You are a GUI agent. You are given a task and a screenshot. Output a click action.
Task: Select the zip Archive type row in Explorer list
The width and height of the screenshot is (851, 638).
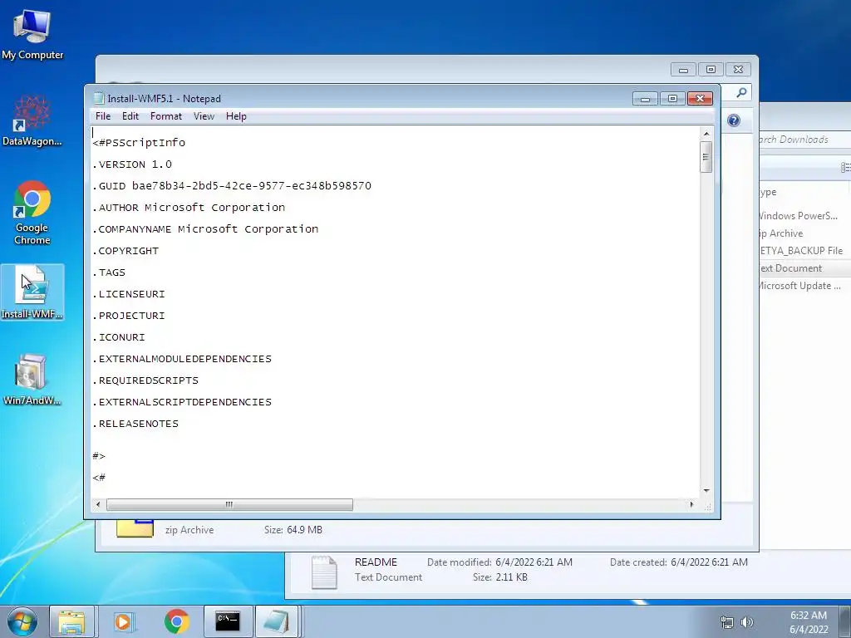(804, 233)
